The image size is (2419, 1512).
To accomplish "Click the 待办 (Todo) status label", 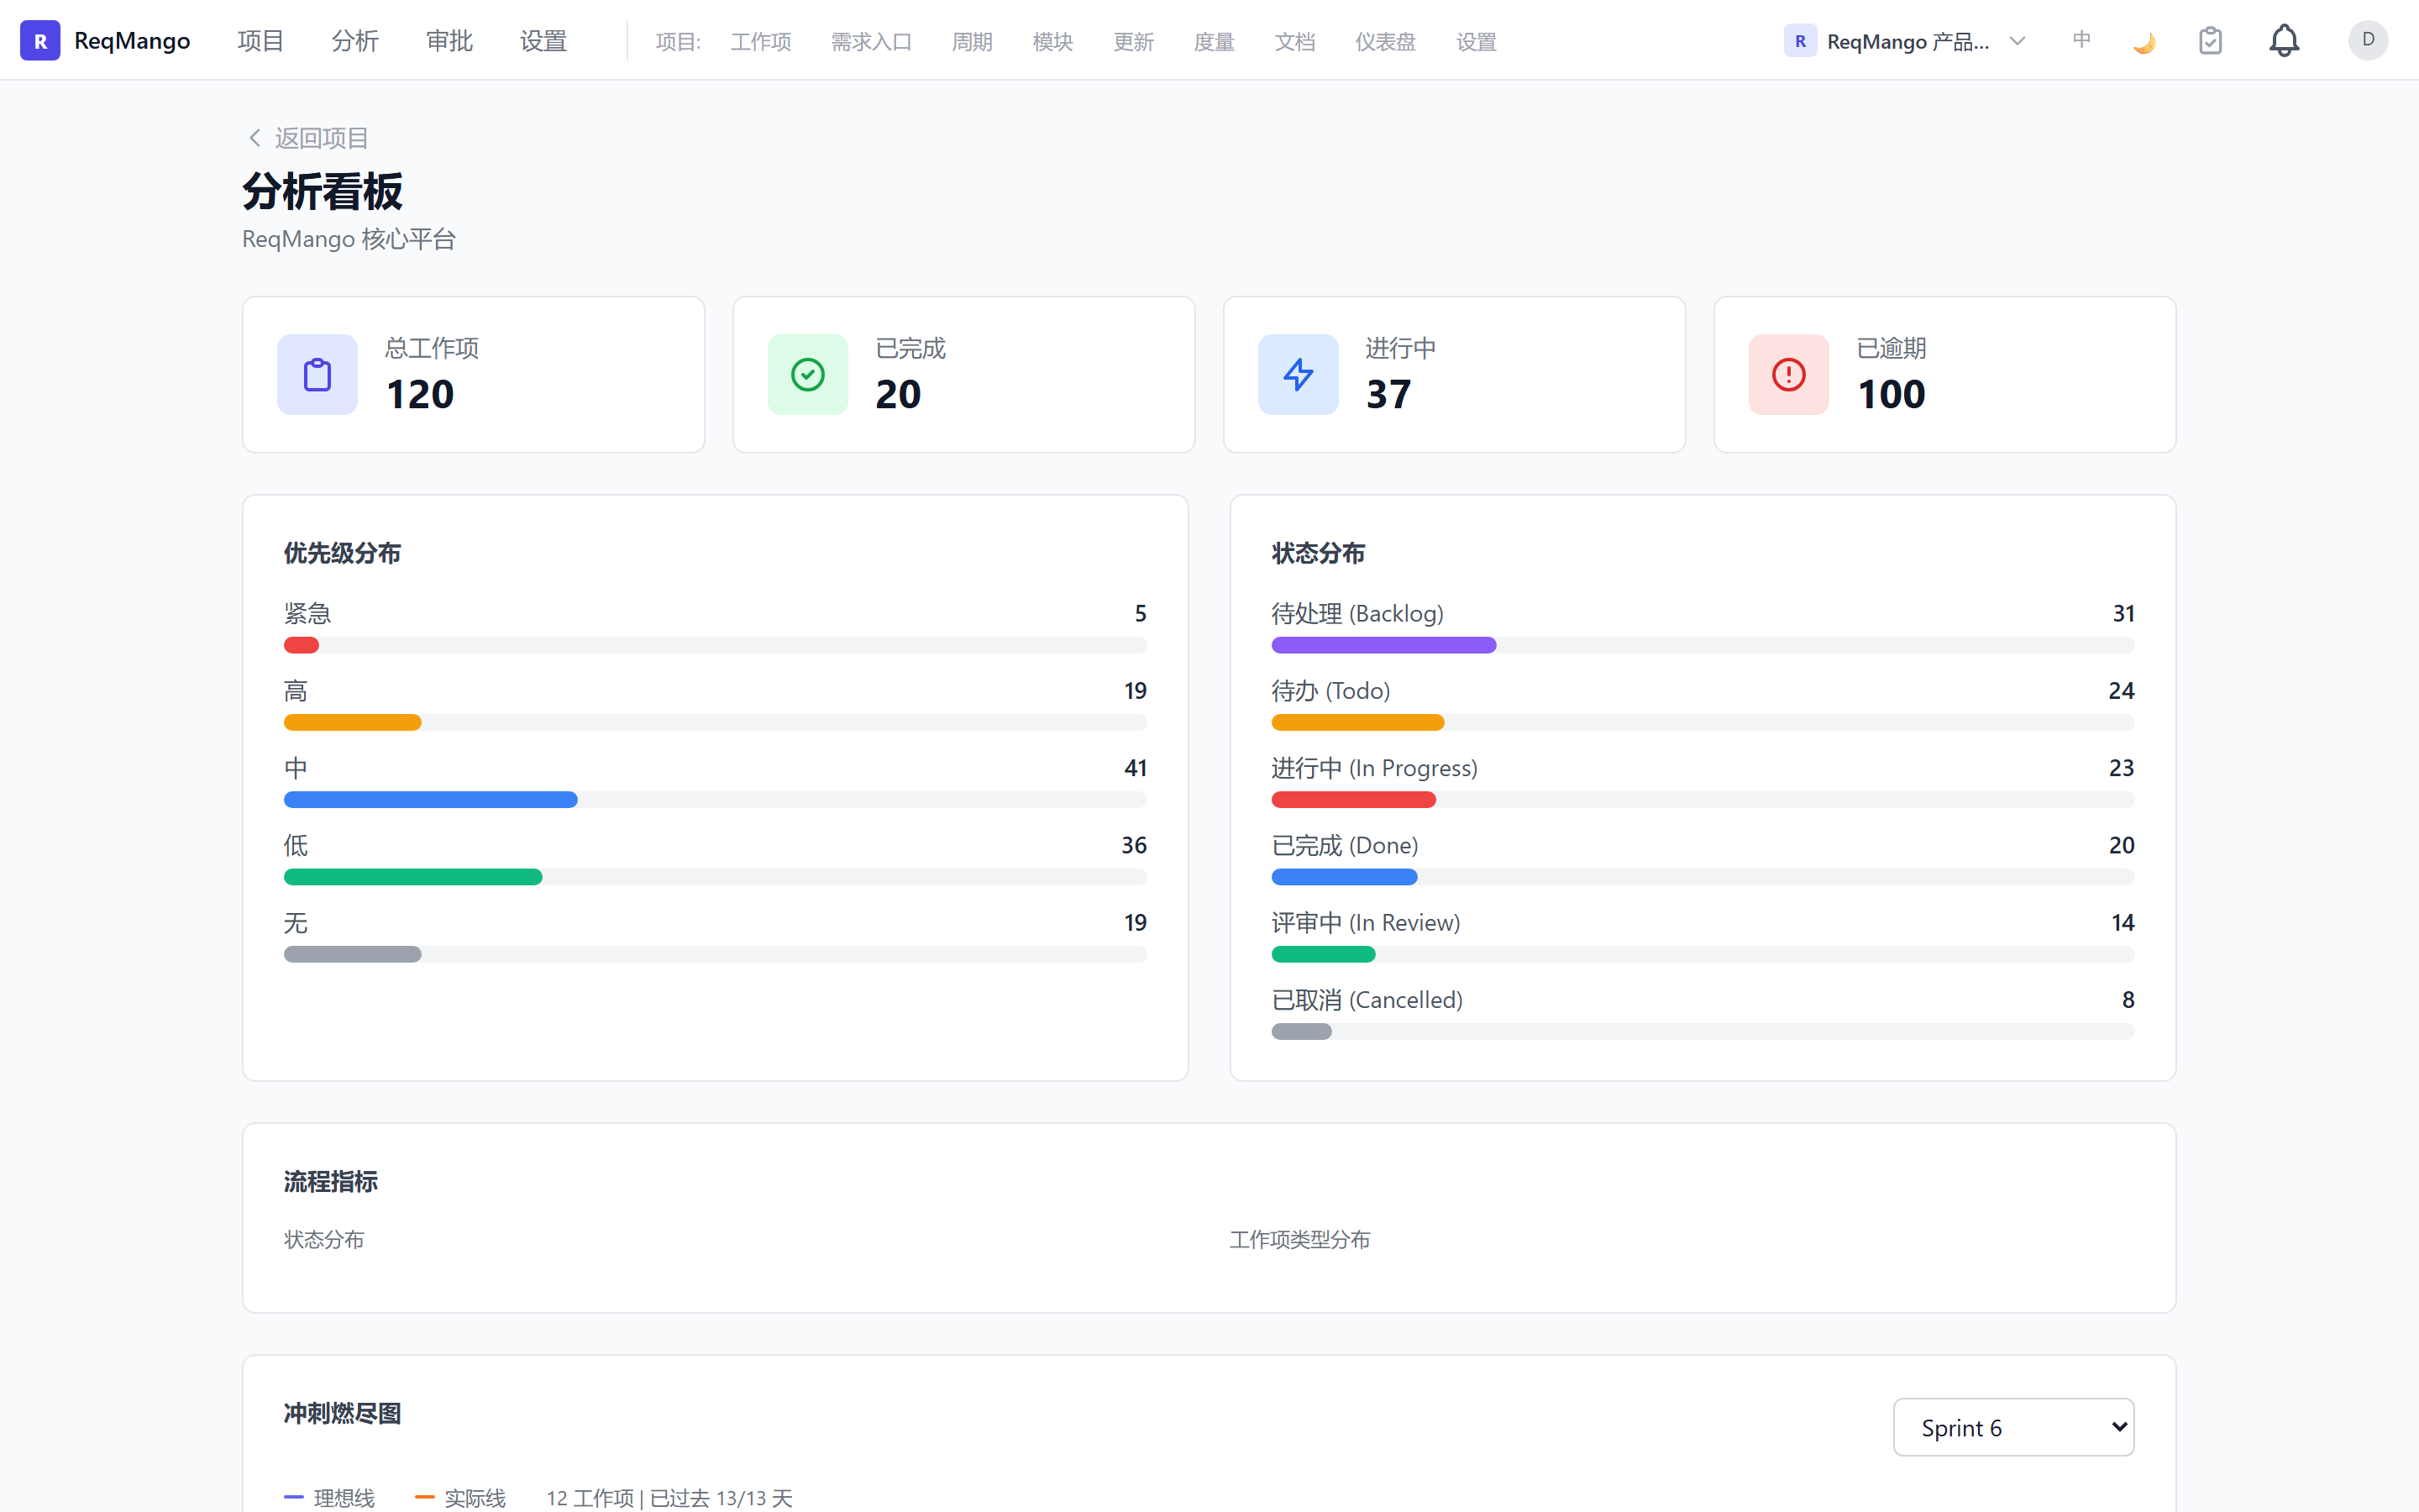I will tap(1330, 690).
